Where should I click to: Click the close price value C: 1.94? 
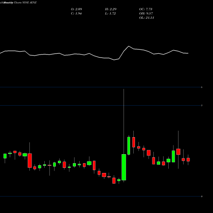[76, 14]
